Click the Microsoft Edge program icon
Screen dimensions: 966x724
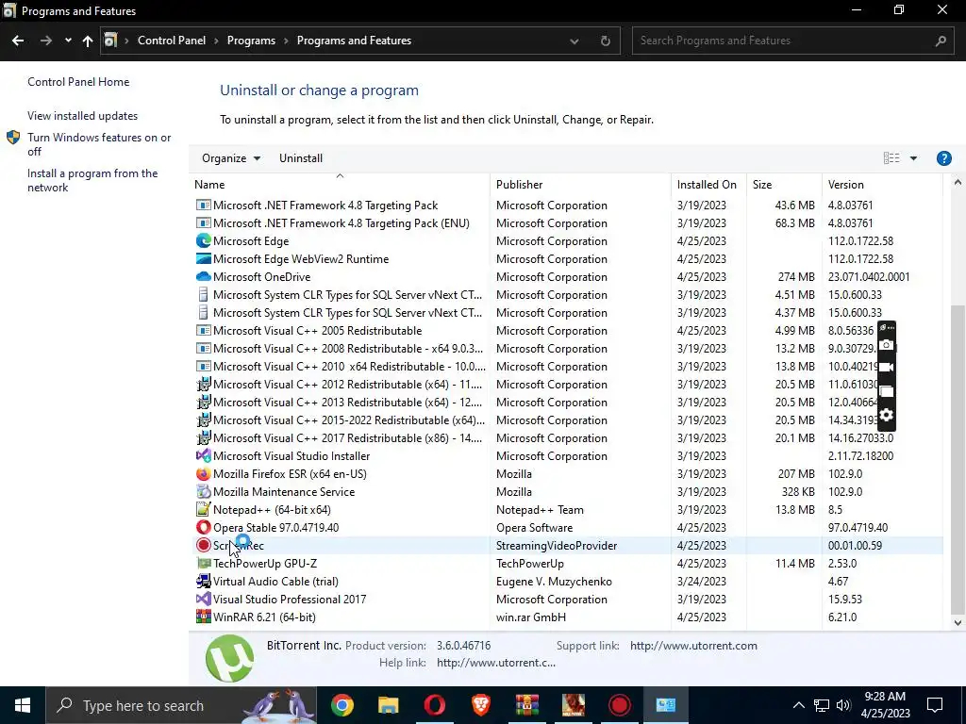click(204, 240)
